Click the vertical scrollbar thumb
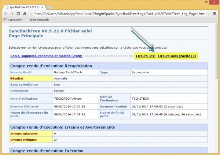Screen dimensions: 220x155 click(x=217, y=51)
